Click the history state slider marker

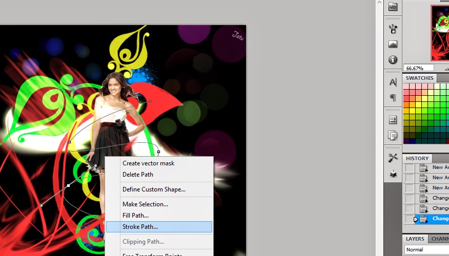pyautogui.click(x=416, y=219)
